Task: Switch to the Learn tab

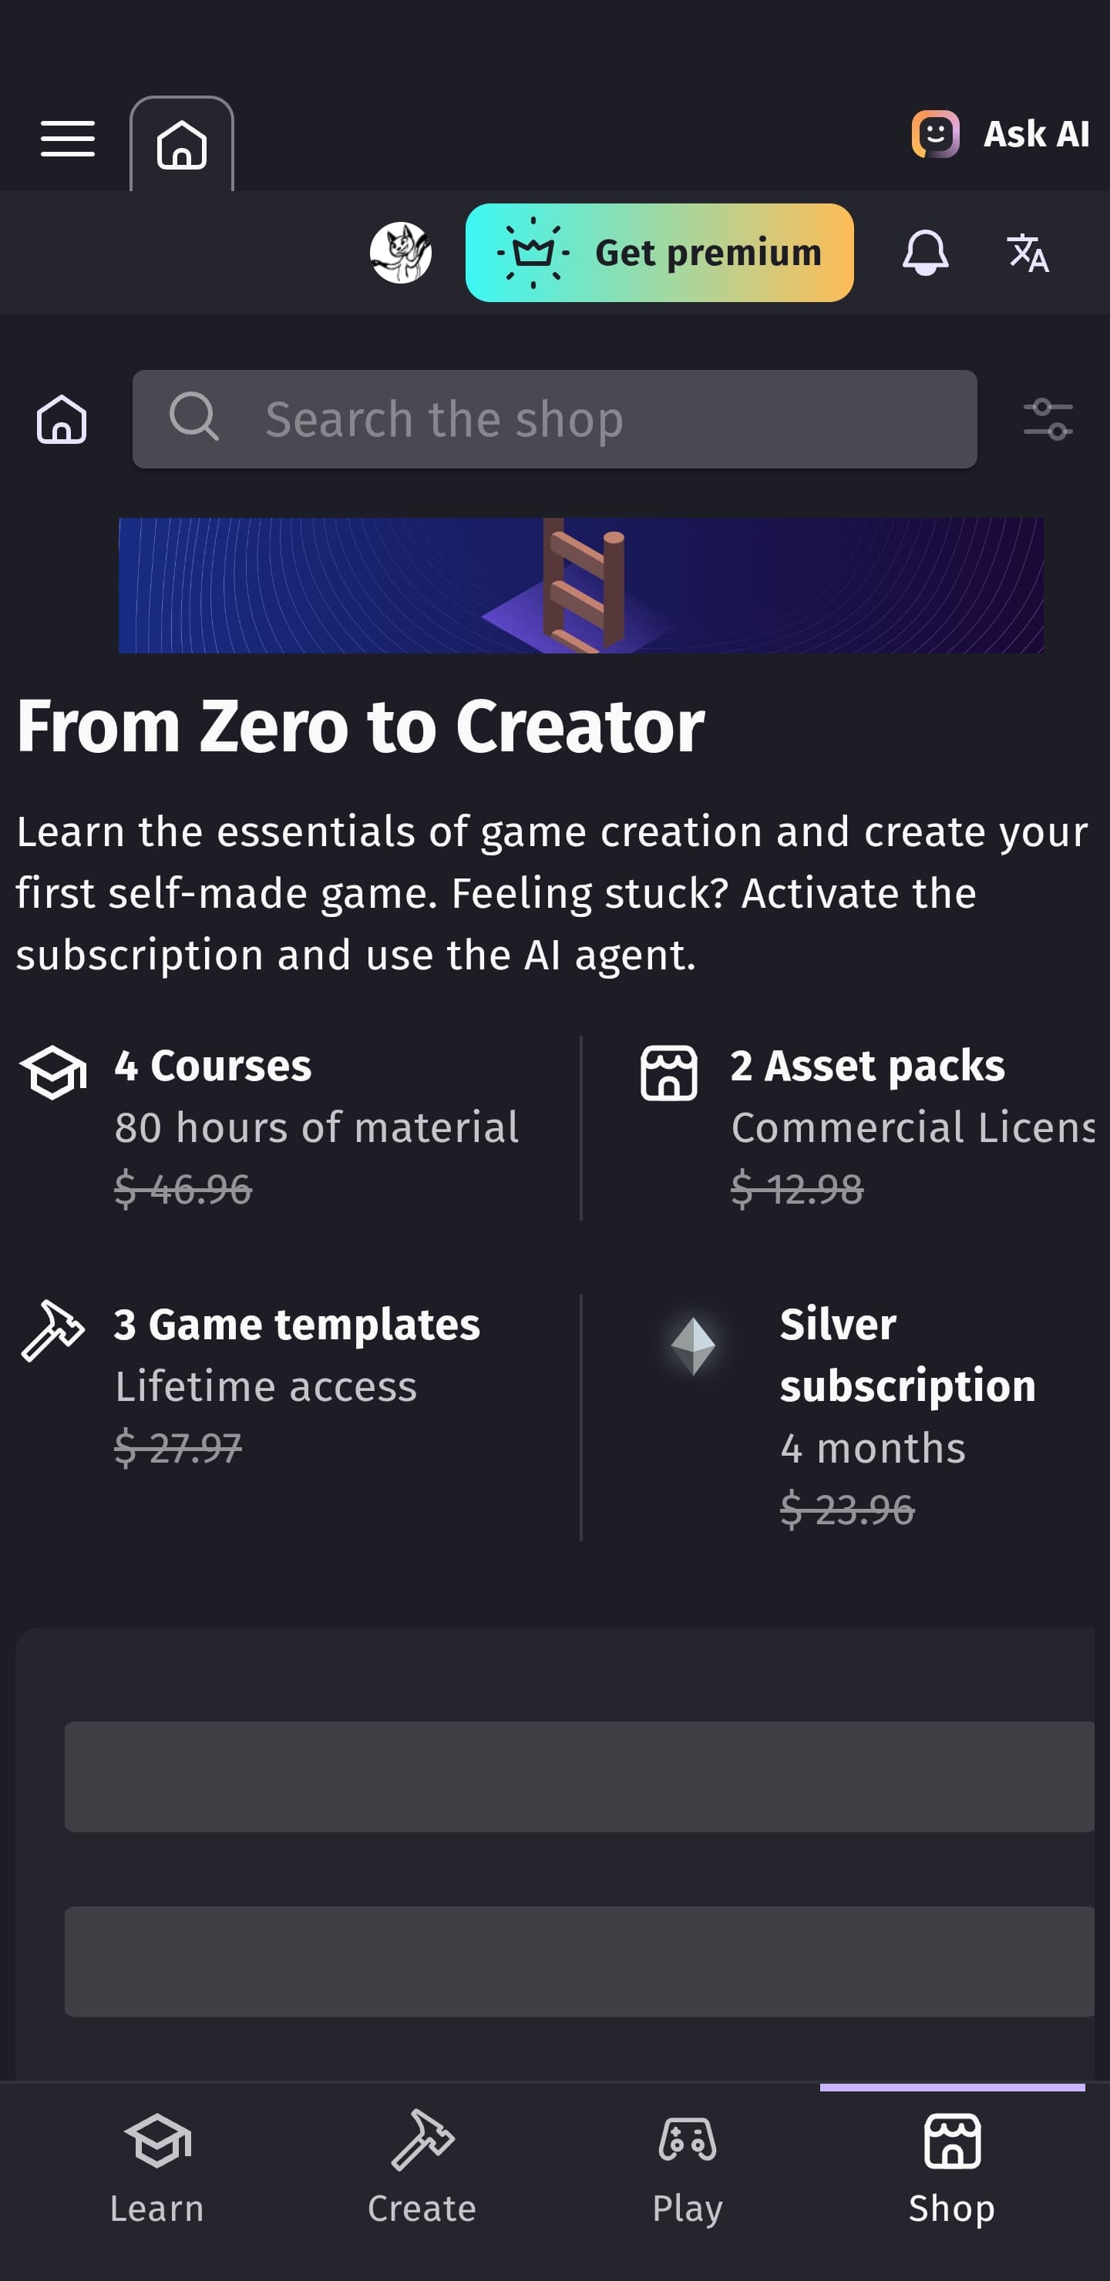Action: point(156,2169)
